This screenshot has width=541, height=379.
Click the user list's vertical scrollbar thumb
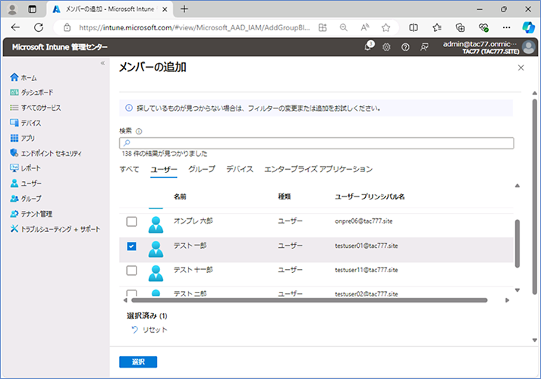(517, 243)
